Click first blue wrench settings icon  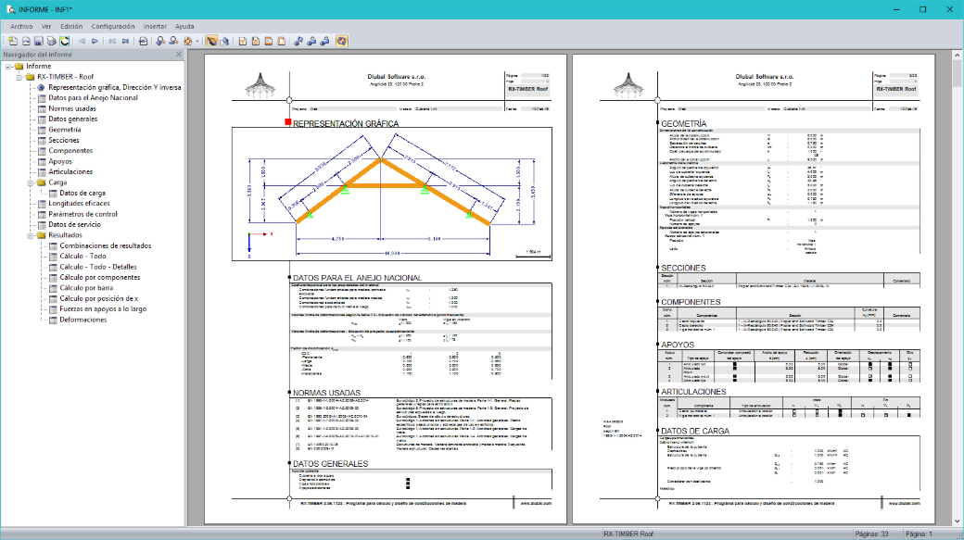point(298,41)
